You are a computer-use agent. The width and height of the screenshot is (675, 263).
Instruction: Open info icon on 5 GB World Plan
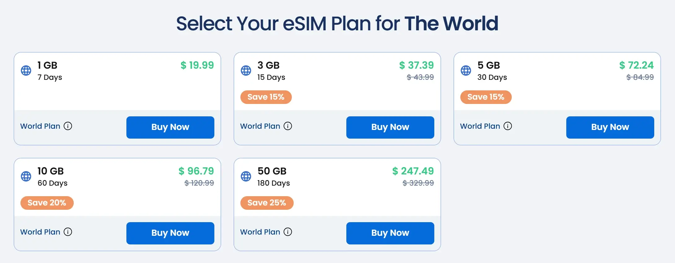coord(508,126)
